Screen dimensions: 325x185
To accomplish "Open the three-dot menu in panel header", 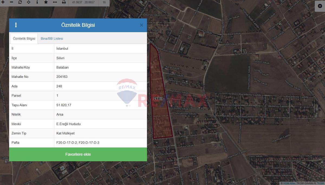I will coord(16,25).
